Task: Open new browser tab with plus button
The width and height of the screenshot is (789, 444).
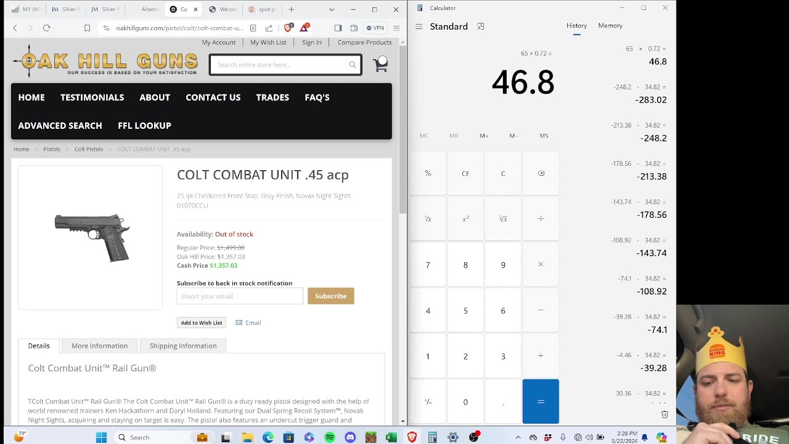Action: [292, 9]
